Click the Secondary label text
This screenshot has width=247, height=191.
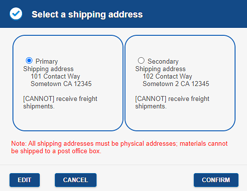163,61
